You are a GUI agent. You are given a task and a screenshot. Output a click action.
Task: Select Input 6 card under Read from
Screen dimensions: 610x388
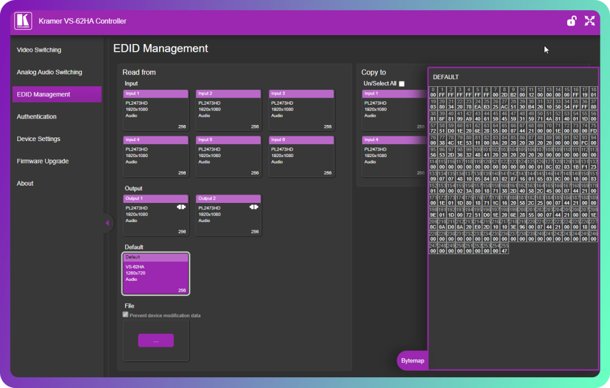301,157
